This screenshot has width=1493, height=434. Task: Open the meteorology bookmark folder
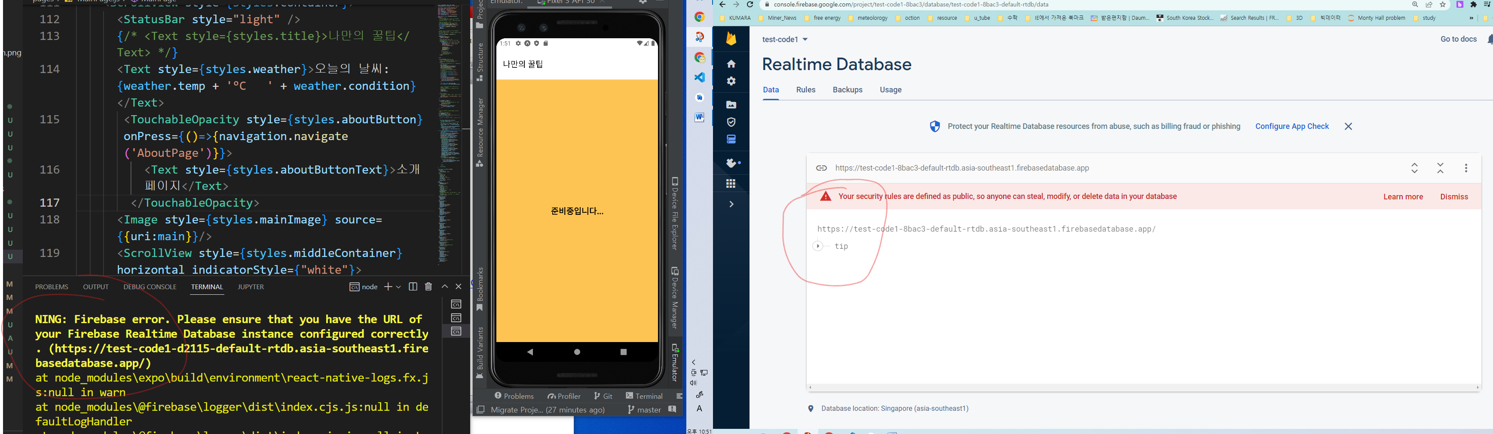pos(868,18)
